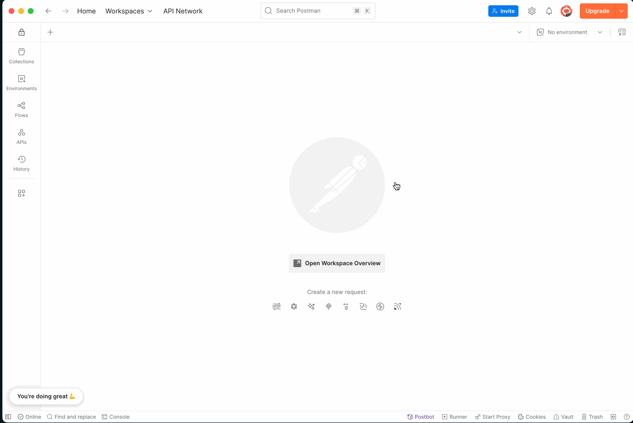Open the No environment selector
633x423 pixels.
[569, 32]
